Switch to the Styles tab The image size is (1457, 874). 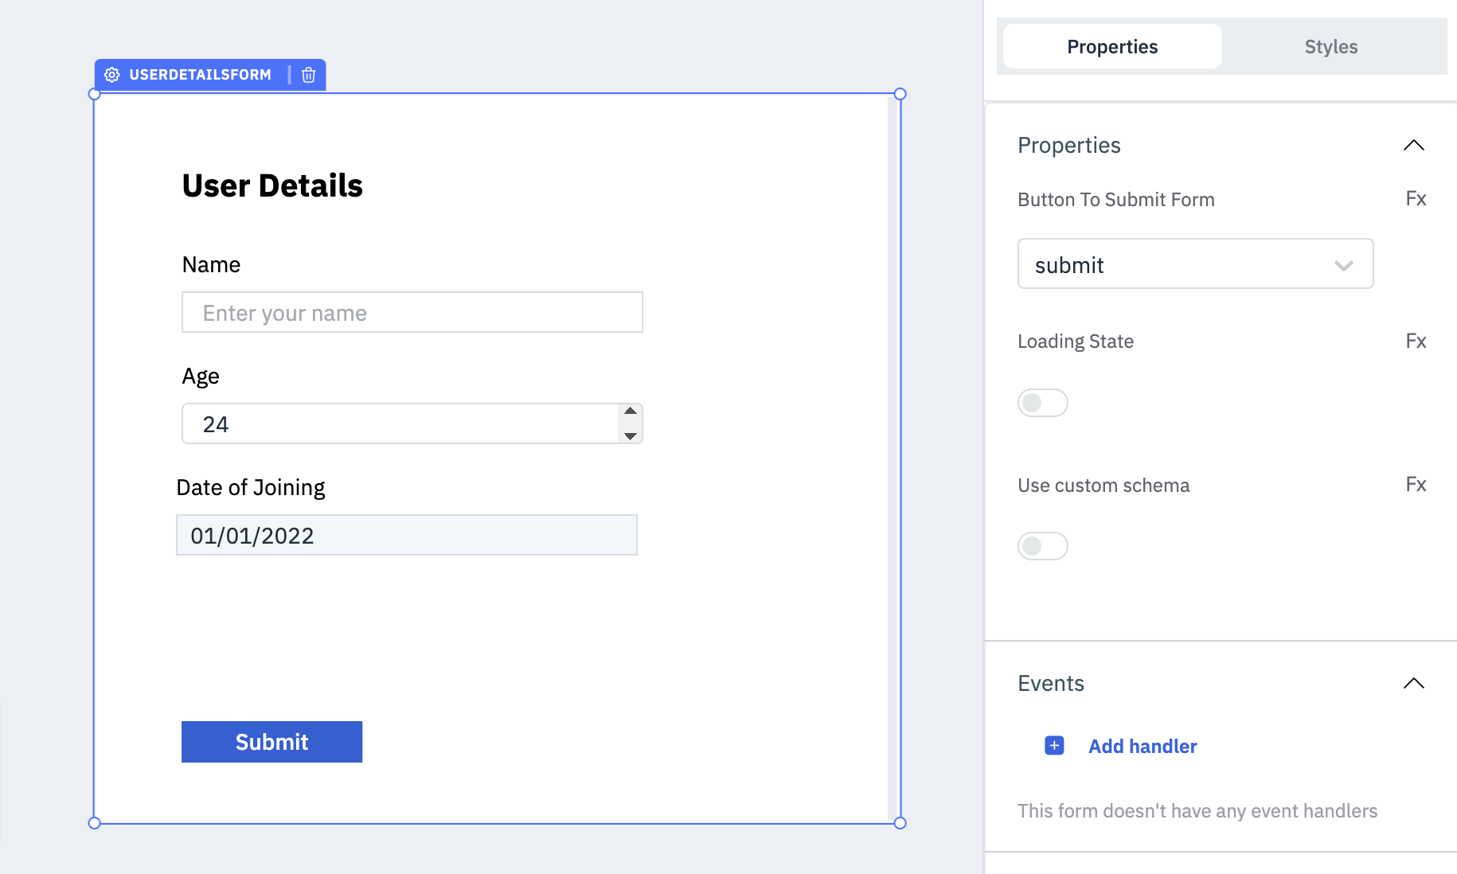click(x=1330, y=47)
